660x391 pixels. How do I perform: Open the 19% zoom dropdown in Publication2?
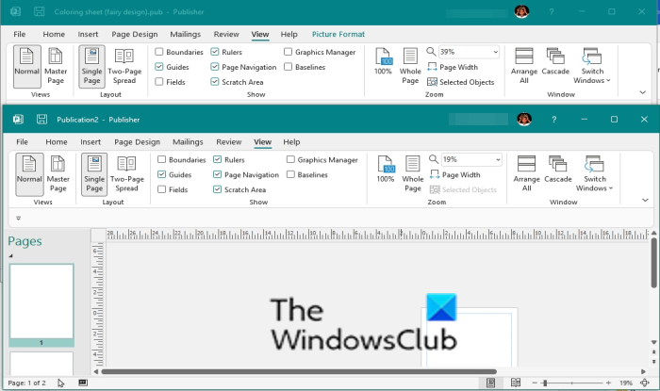point(498,160)
